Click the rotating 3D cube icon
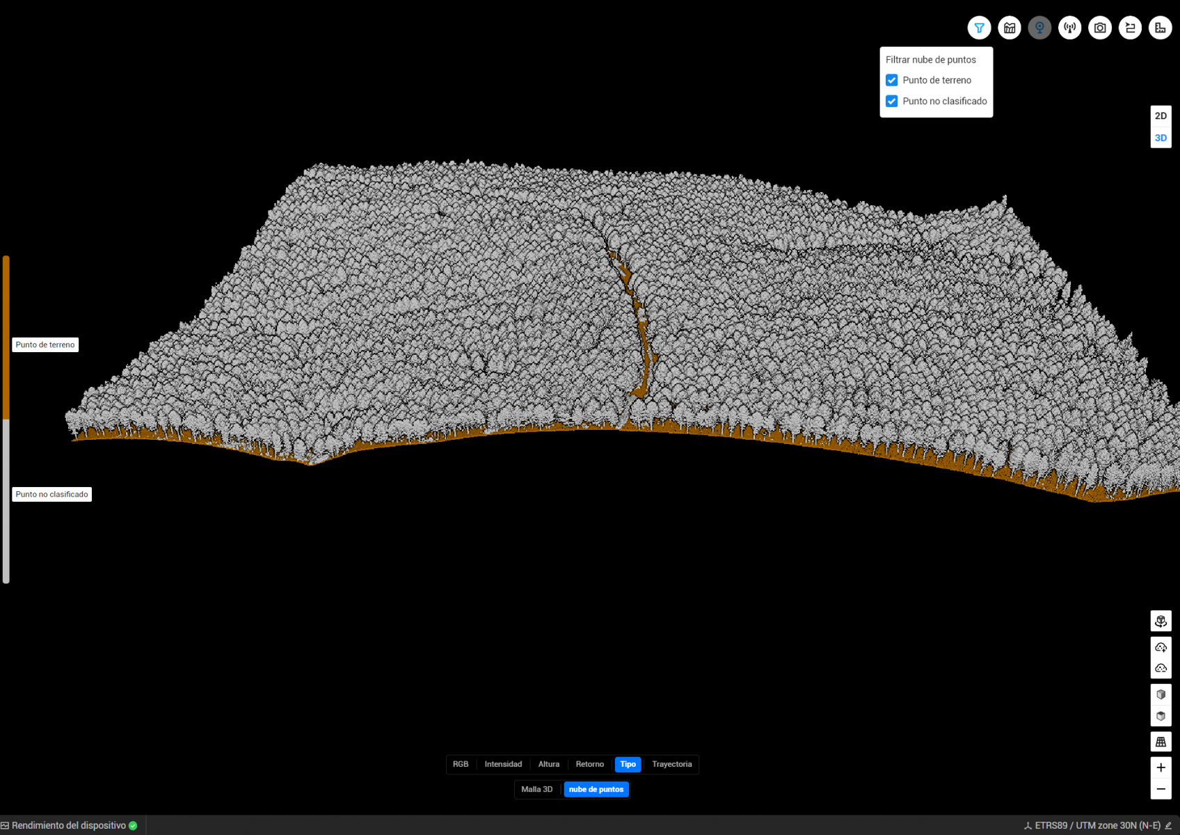The image size is (1180, 835). pyautogui.click(x=1161, y=621)
